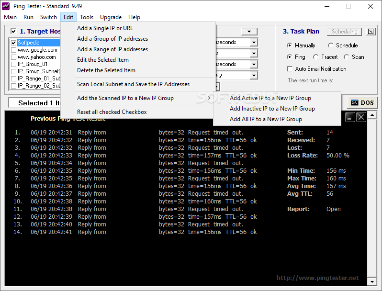Minimize the ping result console panel
This screenshot has height=291, width=382.
(349, 117)
